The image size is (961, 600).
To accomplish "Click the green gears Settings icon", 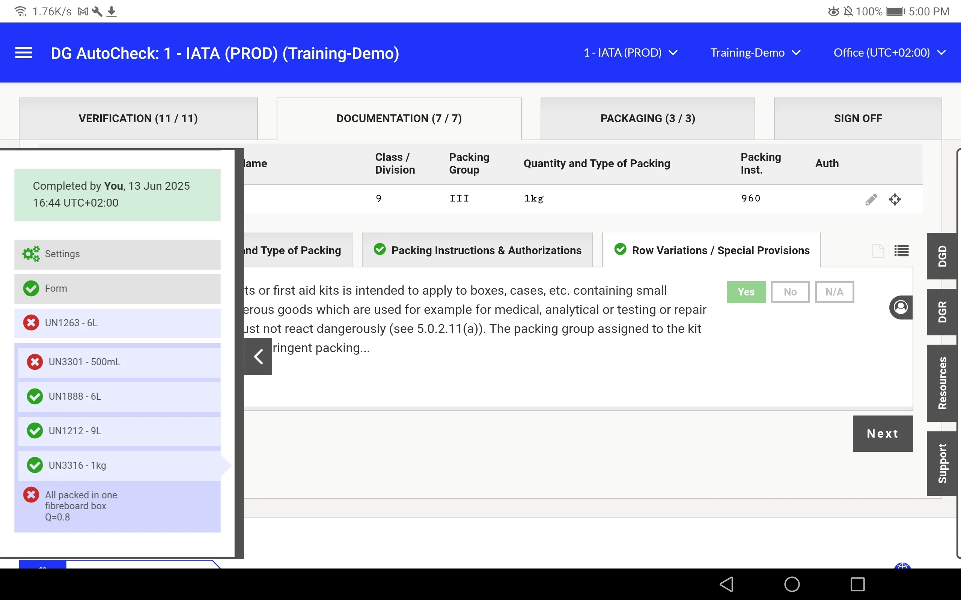I will coord(31,254).
